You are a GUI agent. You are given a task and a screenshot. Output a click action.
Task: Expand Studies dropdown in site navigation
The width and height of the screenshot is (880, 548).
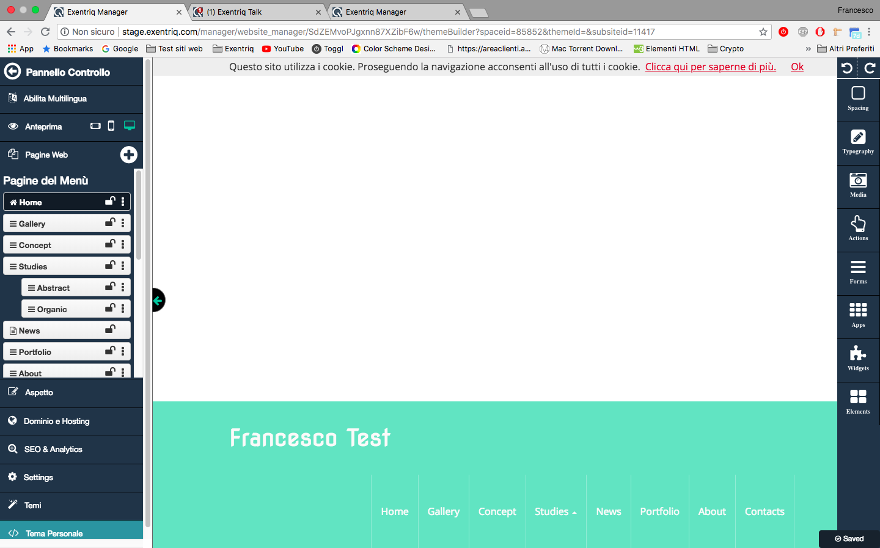pos(555,511)
